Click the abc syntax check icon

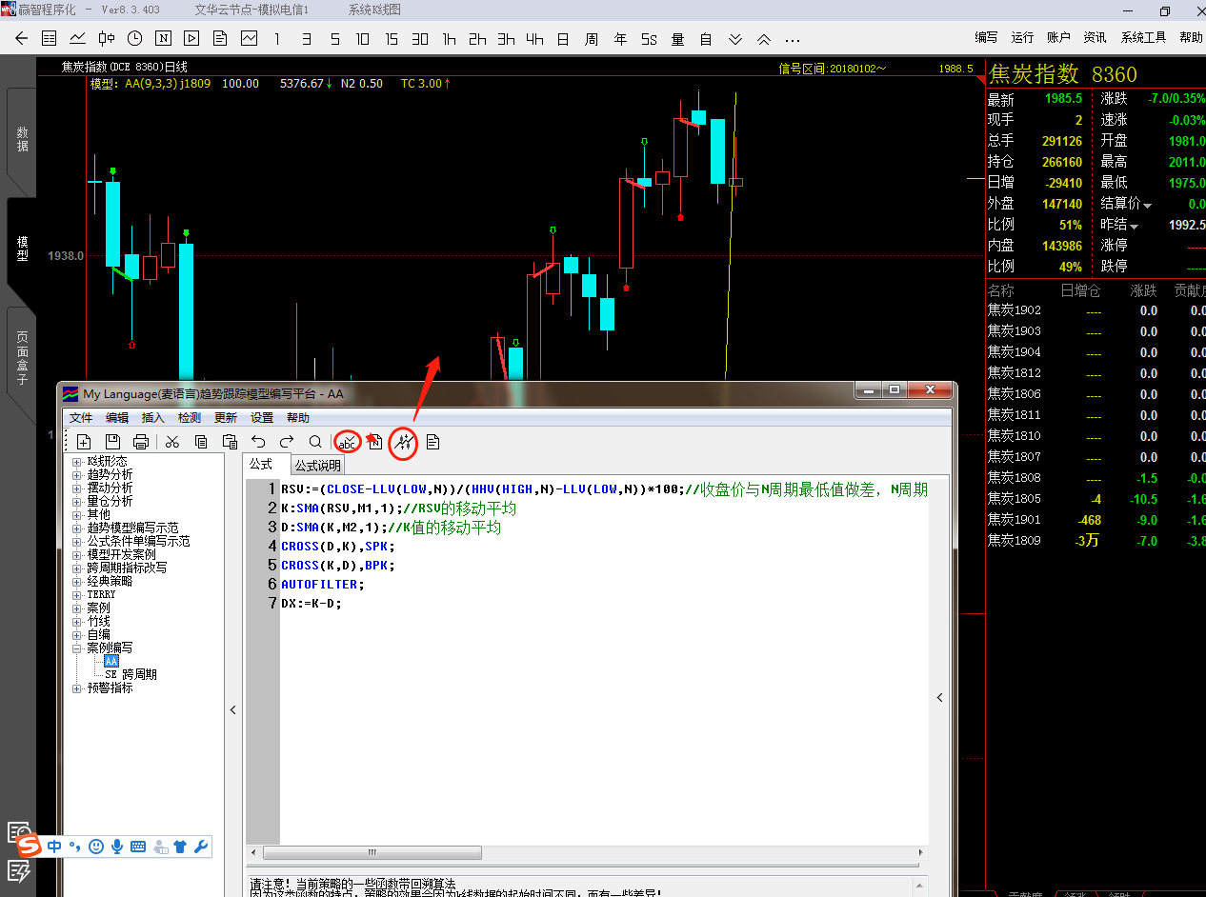tap(348, 442)
